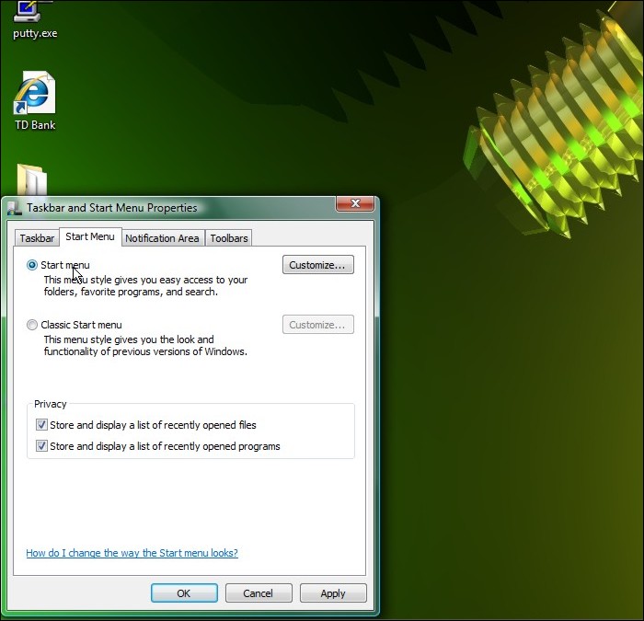Click the dialog title bar text
The image size is (644, 621).
pyautogui.click(x=111, y=208)
